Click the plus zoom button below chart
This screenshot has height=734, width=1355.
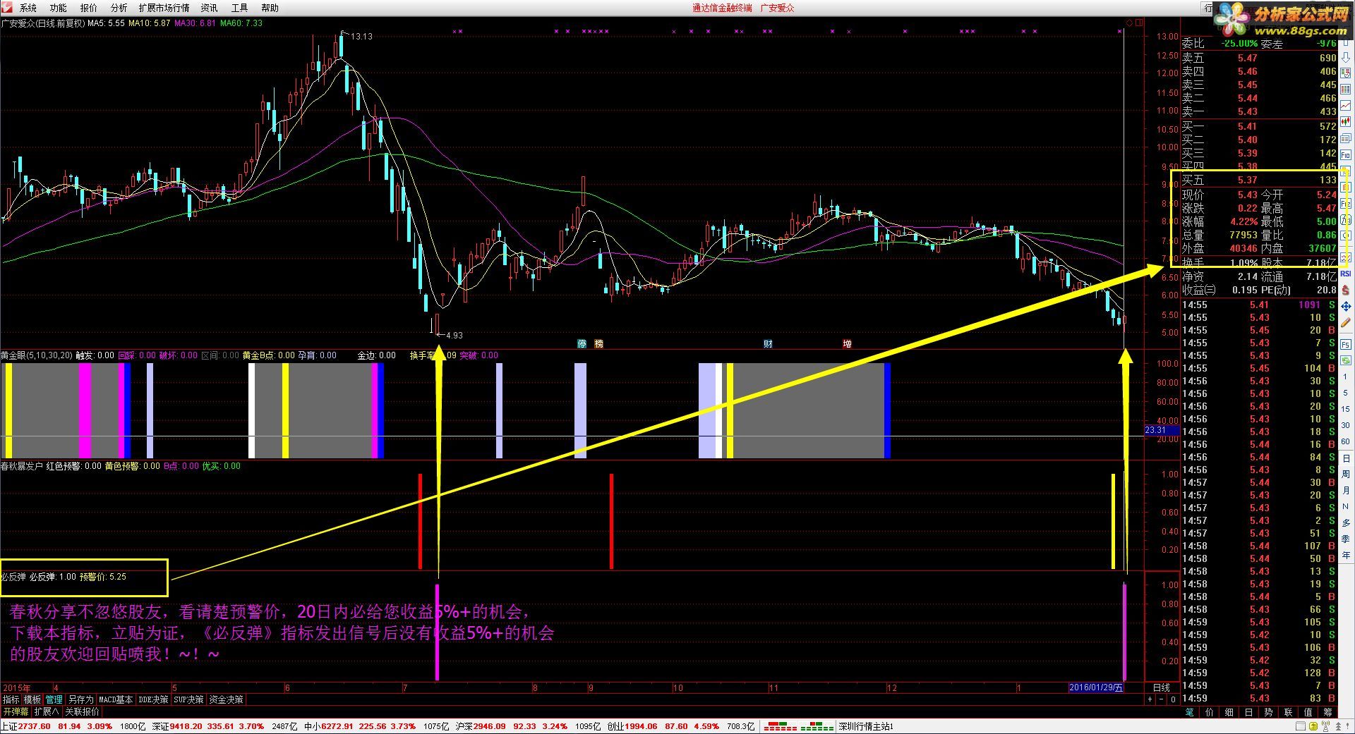pyautogui.click(x=1150, y=699)
